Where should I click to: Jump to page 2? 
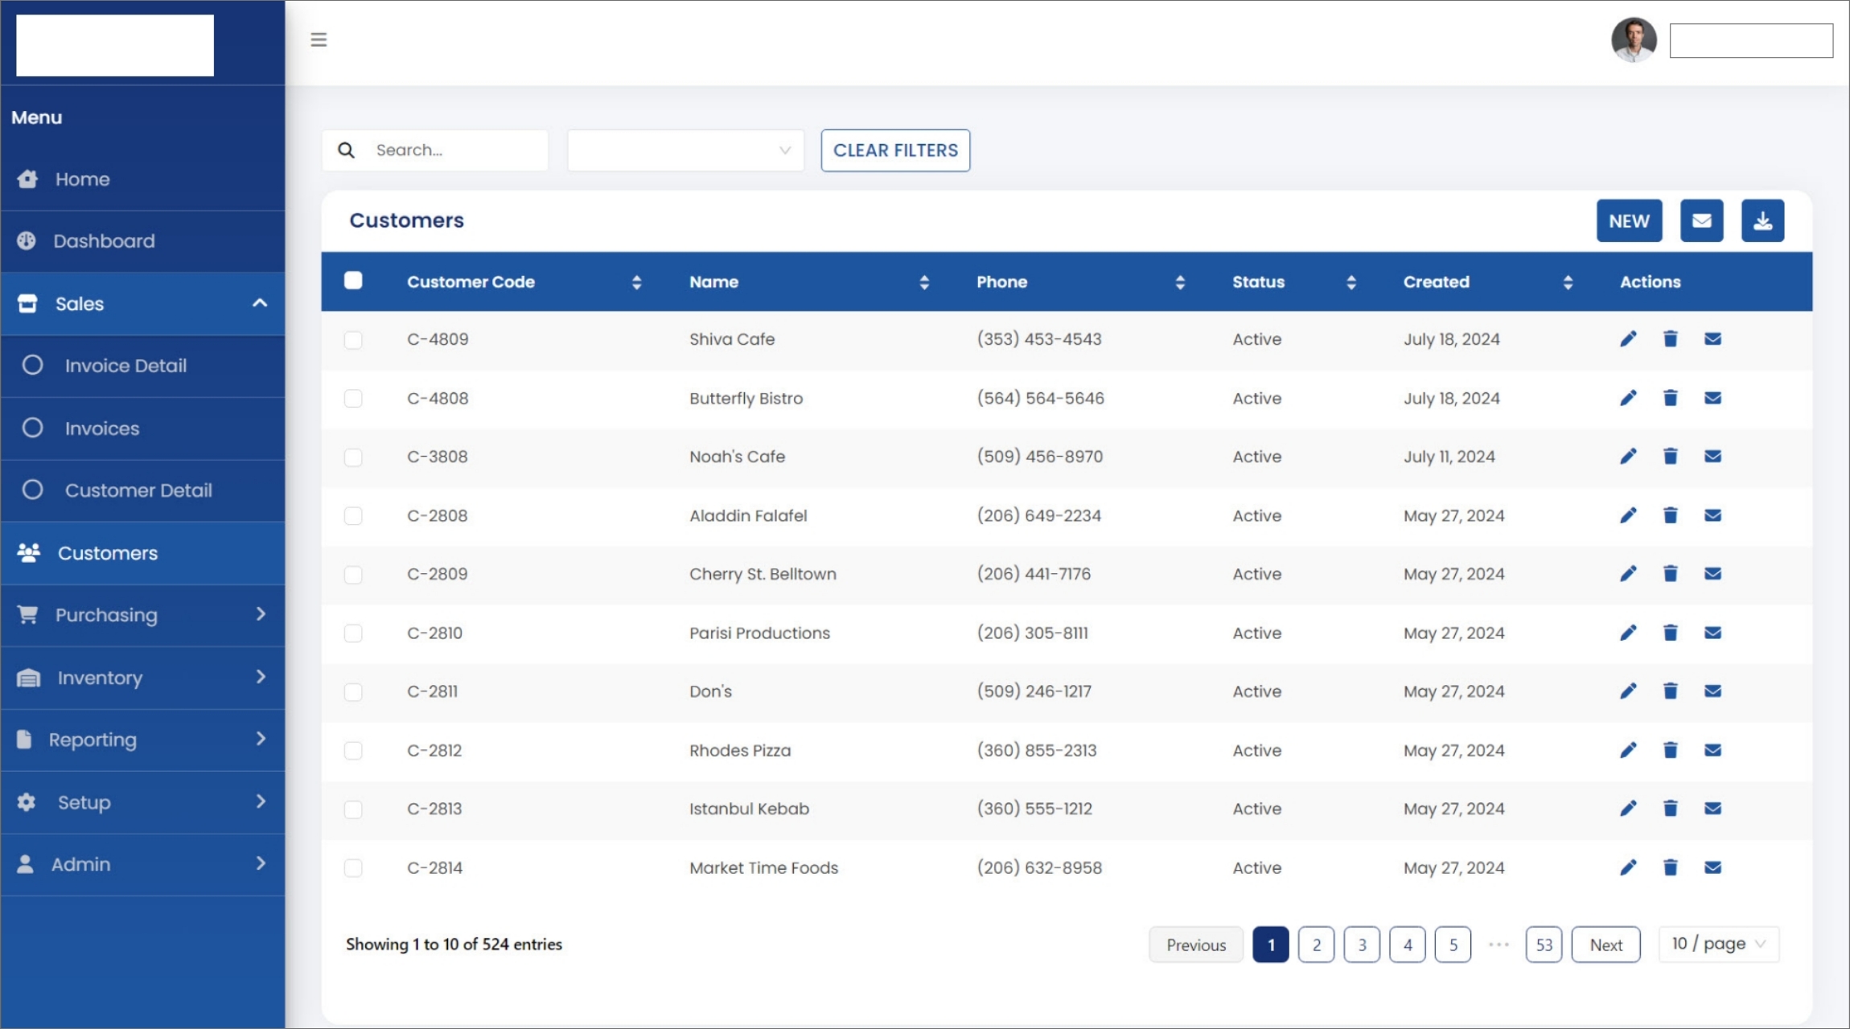[1316, 945]
